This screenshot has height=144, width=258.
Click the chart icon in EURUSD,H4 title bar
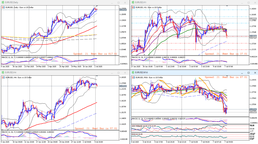click(3, 72)
